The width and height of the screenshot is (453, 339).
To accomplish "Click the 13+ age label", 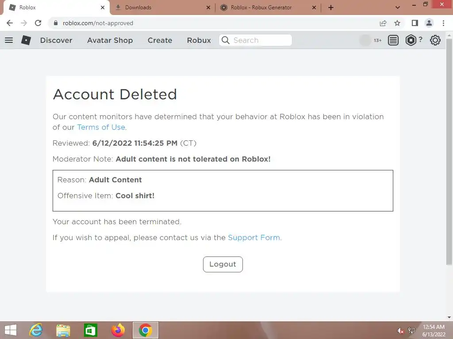I will click(378, 40).
